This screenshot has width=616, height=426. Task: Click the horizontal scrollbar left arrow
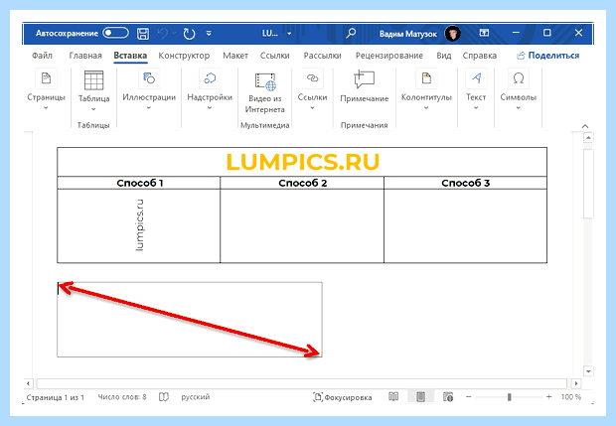(x=28, y=383)
